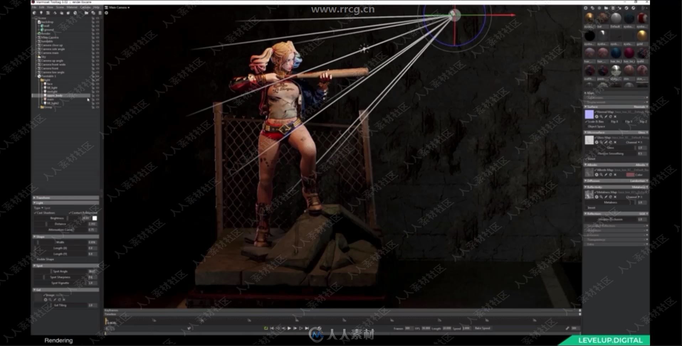Click the albedo red Color swatch
The height and width of the screenshot is (346, 682).
630,174
